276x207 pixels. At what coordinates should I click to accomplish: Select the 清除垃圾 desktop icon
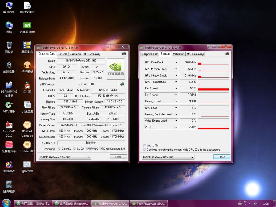click(27, 167)
